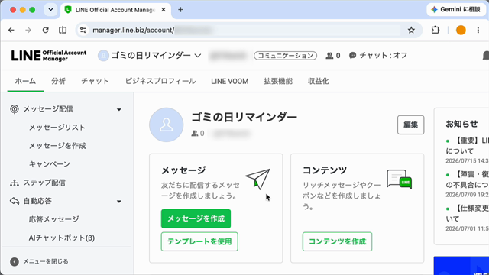This screenshot has width=489, height=275.
Task: Open 応答メッセージ in sidebar
Action: (x=54, y=219)
